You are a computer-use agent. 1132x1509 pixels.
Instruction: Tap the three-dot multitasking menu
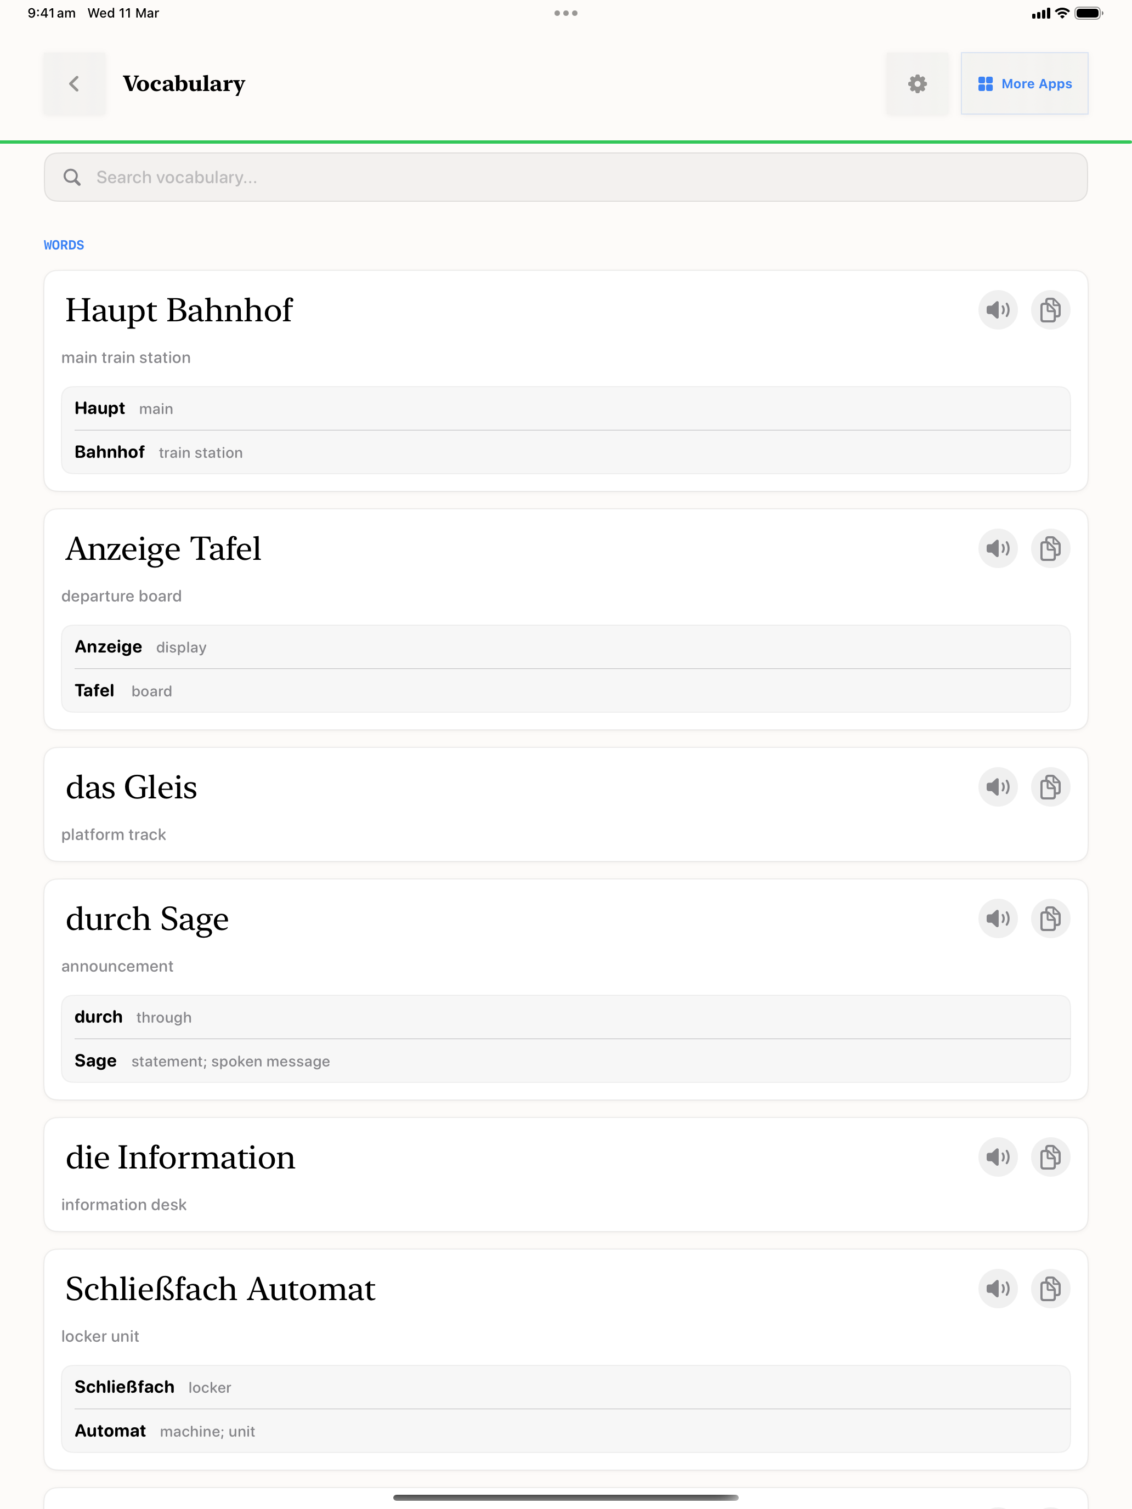(x=565, y=13)
